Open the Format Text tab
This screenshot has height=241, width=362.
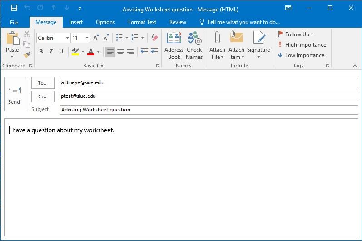click(142, 22)
